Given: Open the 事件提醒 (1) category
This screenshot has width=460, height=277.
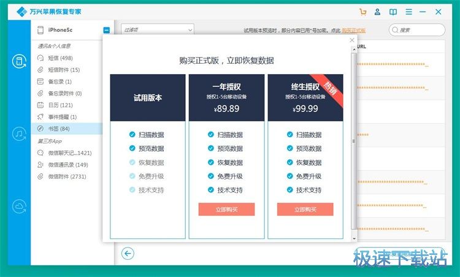Looking at the screenshot, I should [x=67, y=116].
